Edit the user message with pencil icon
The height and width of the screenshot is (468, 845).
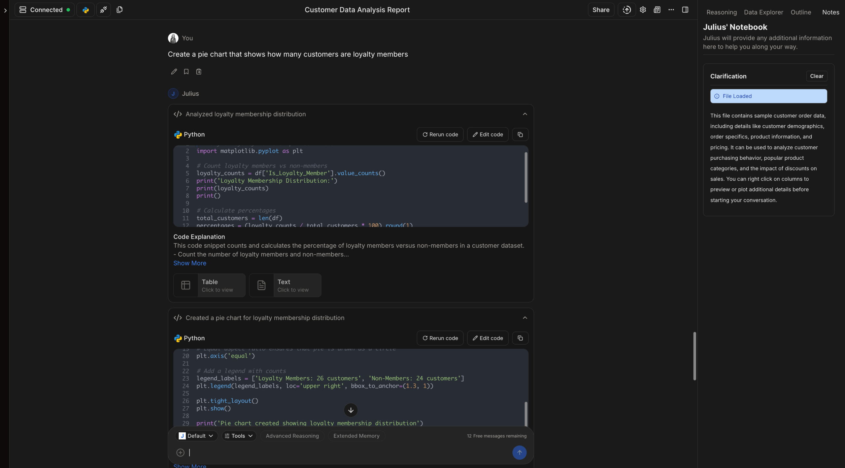[x=174, y=72]
